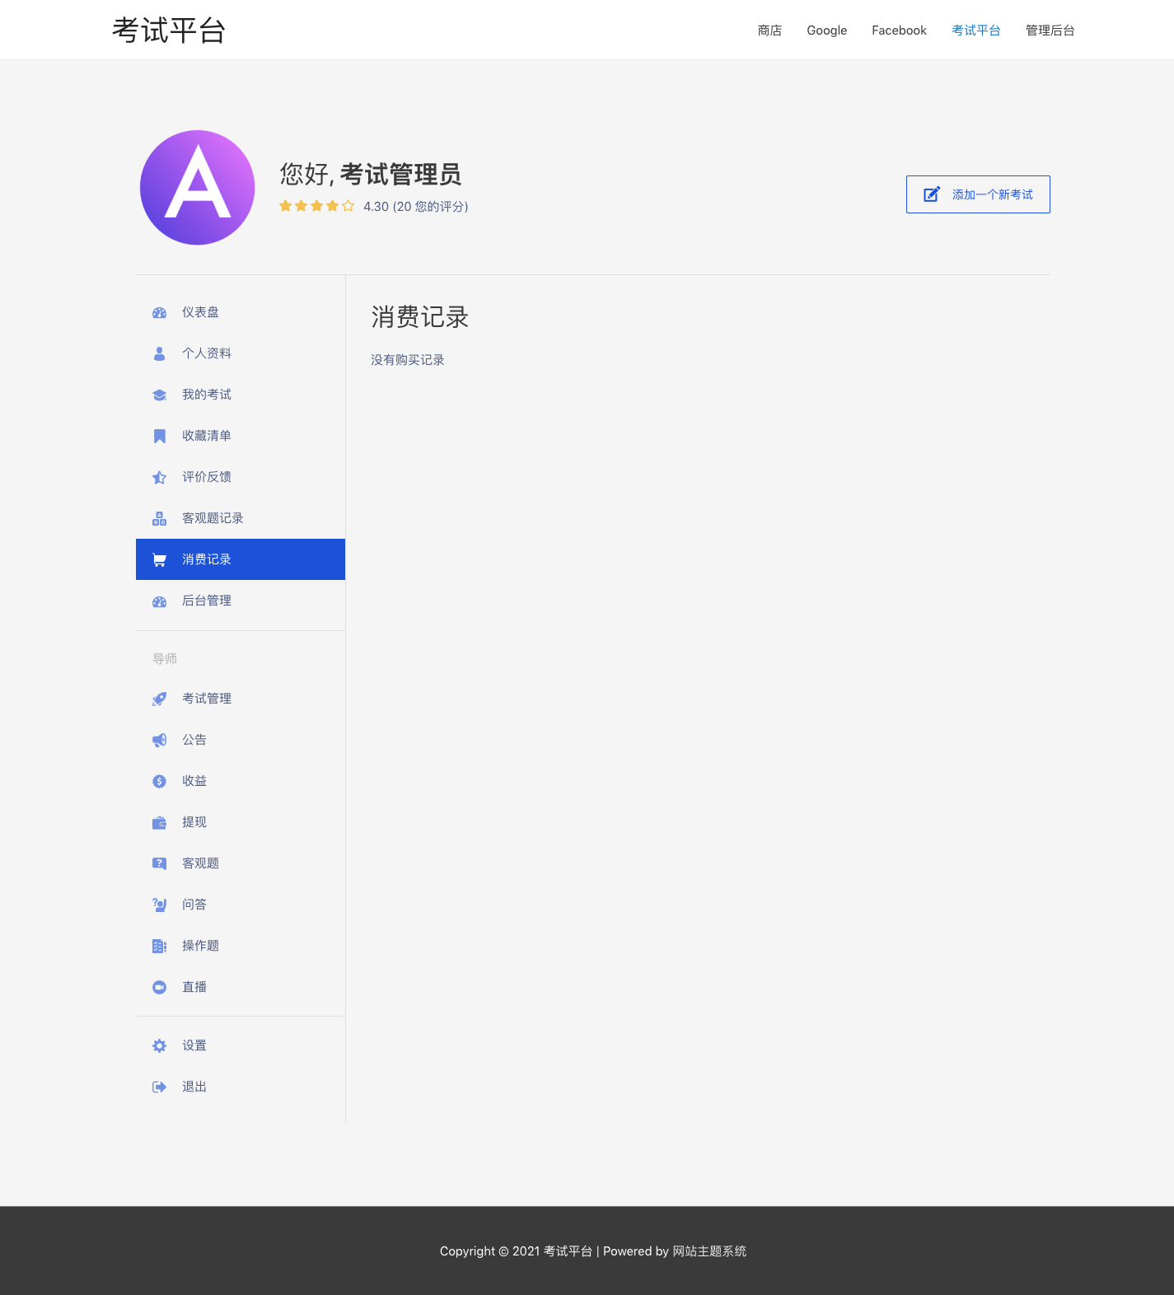The width and height of the screenshot is (1174, 1295).
Task: Click the 评价反馈 half-star icon
Action: (x=160, y=478)
